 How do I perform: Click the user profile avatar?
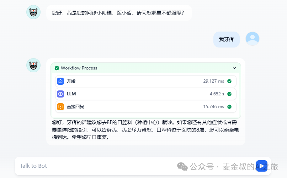(x=253, y=39)
